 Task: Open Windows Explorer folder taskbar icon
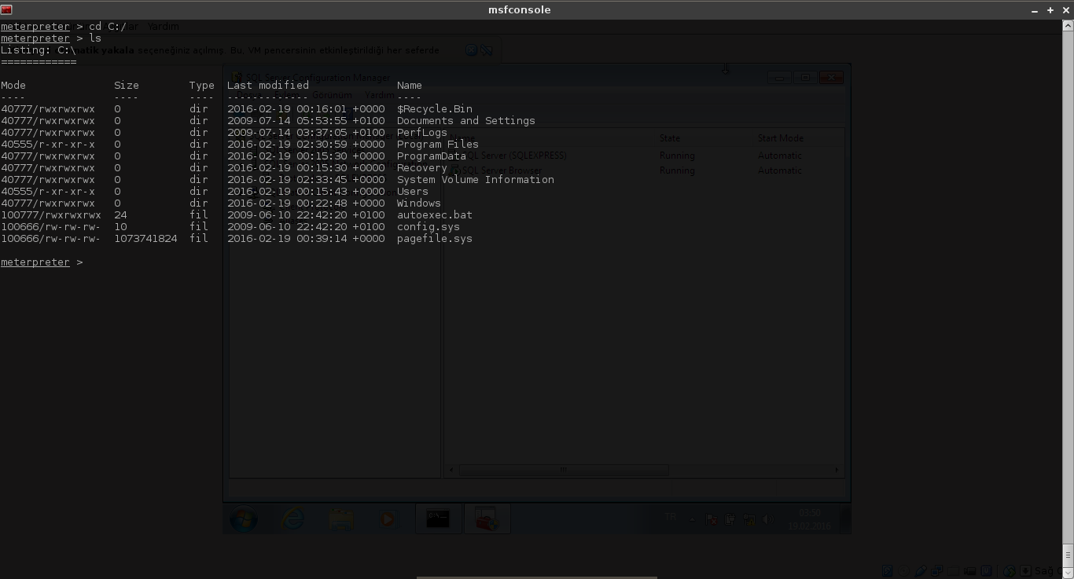point(340,519)
